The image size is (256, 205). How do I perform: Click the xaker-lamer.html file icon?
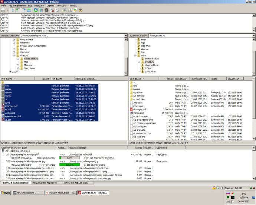click(3, 116)
